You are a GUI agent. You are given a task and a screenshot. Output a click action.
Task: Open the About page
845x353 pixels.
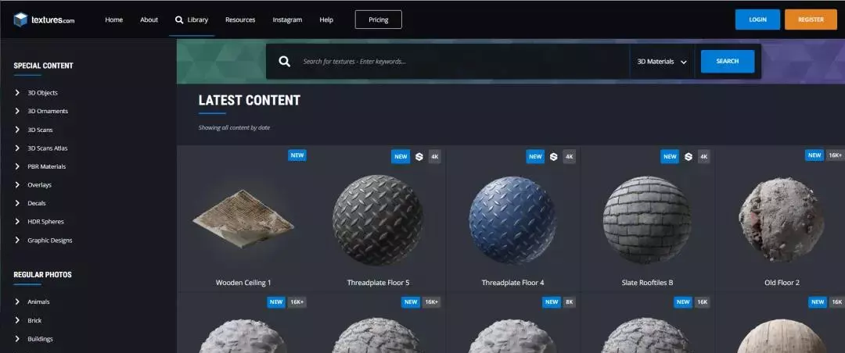[x=149, y=20]
